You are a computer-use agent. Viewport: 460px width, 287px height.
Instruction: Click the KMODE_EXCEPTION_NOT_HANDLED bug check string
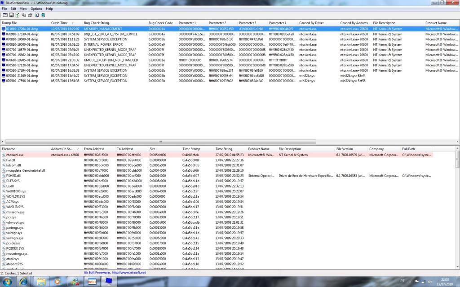tap(111, 60)
